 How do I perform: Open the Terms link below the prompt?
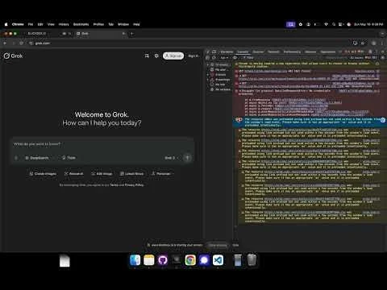[x=114, y=185]
